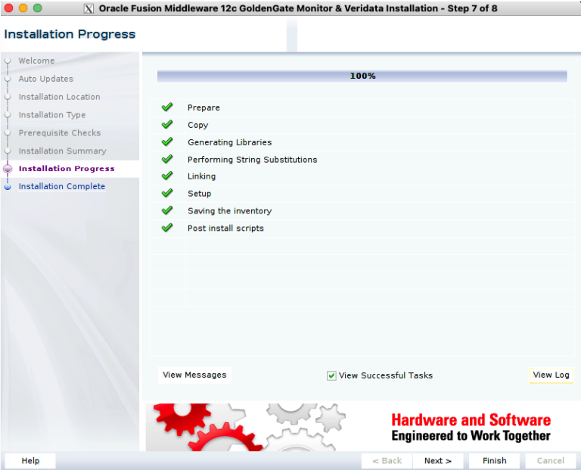The width and height of the screenshot is (581, 470).
Task: Click the checkmark for Performing String Substitutions
Action: pos(167,160)
